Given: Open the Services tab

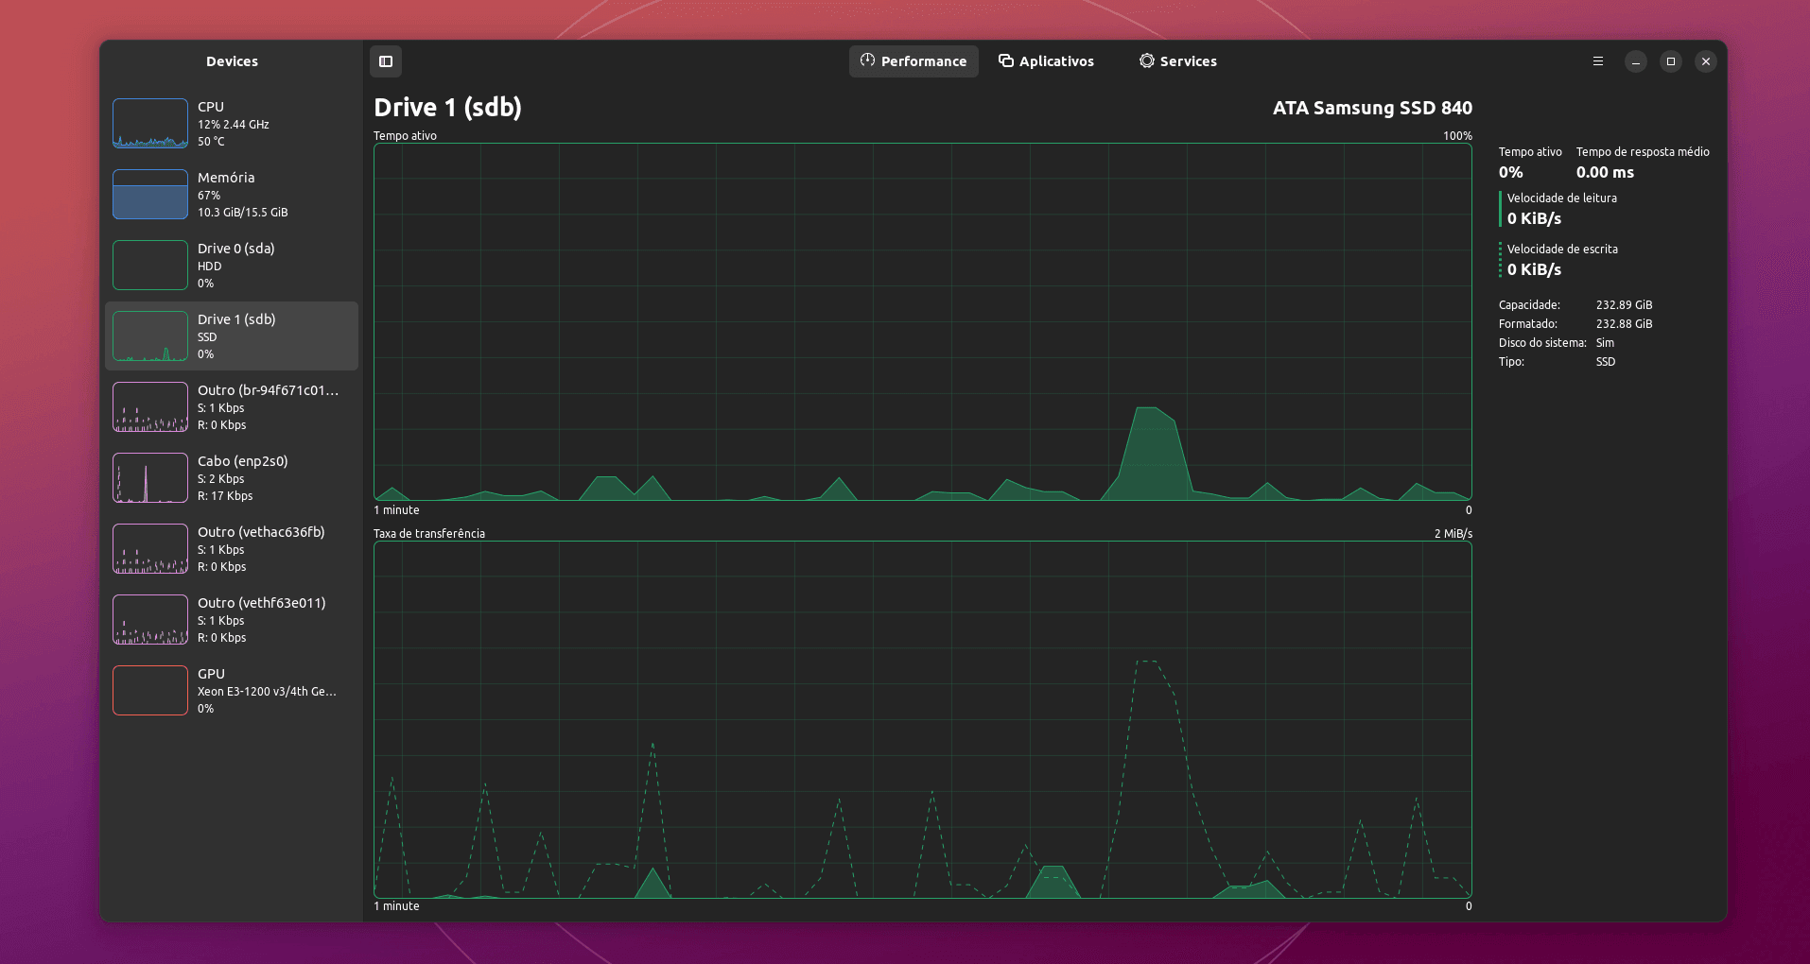Looking at the screenshot, I should pyautogui.click(x=1177, y=61).
